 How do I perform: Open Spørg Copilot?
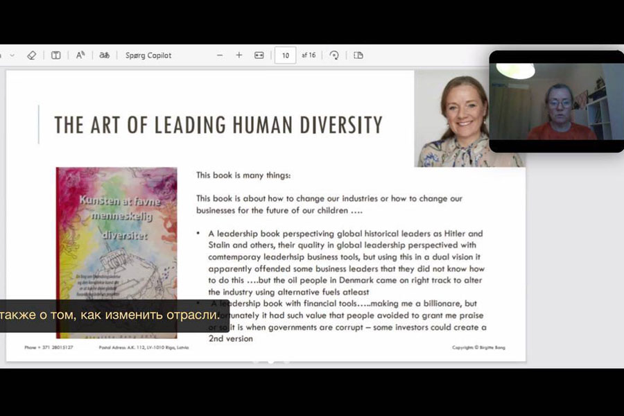click(148, 55)
